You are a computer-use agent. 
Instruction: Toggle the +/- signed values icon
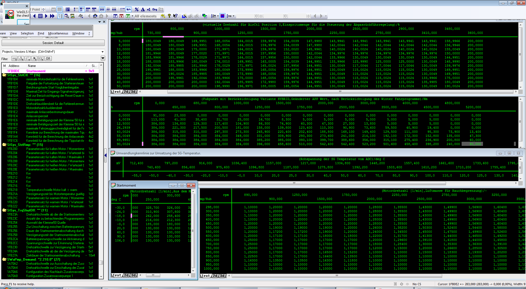128,9
